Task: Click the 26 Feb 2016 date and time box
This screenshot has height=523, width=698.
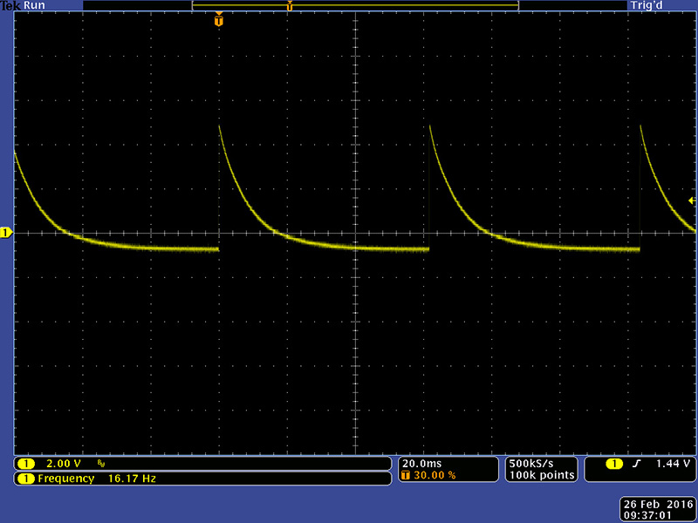Action: pyautogui.click(x=656, y=510)
